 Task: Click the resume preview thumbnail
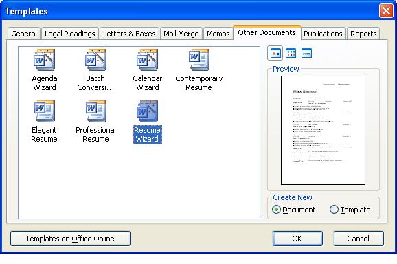(x=323, y=130)
